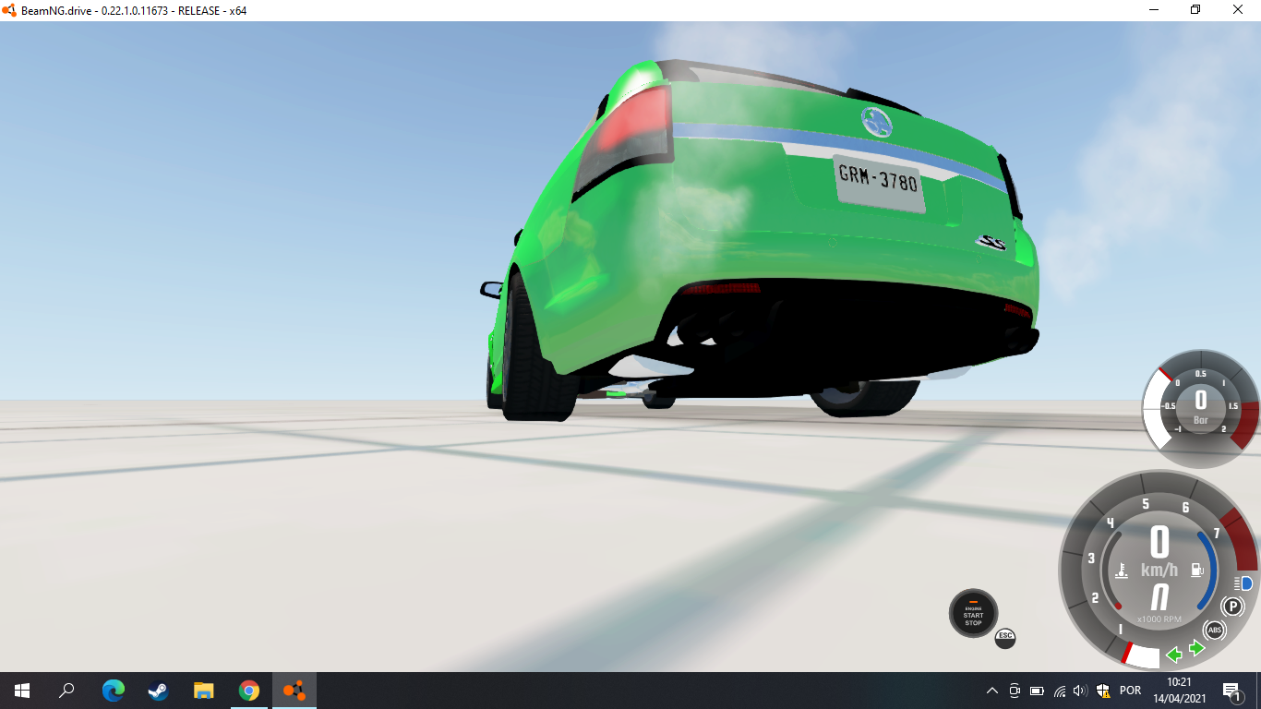Screen dimensions: 1261x709
Task: Click the ABS indicator icon
Action: pos(1215,630)
